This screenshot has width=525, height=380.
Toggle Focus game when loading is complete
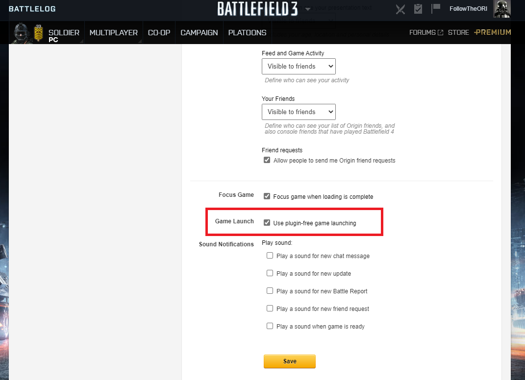coord(267,196)
